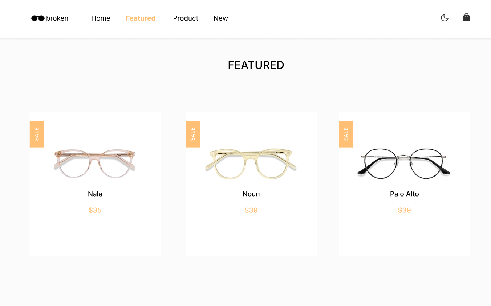Select the $39 price under Noun

click(x=251, y=210)
